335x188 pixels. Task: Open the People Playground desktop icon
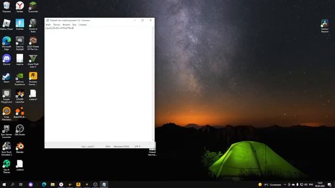click(x=6, y=96)
